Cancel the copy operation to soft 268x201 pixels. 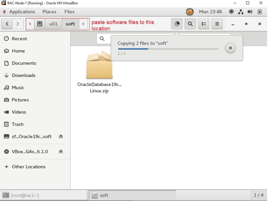tap(231, 48)
